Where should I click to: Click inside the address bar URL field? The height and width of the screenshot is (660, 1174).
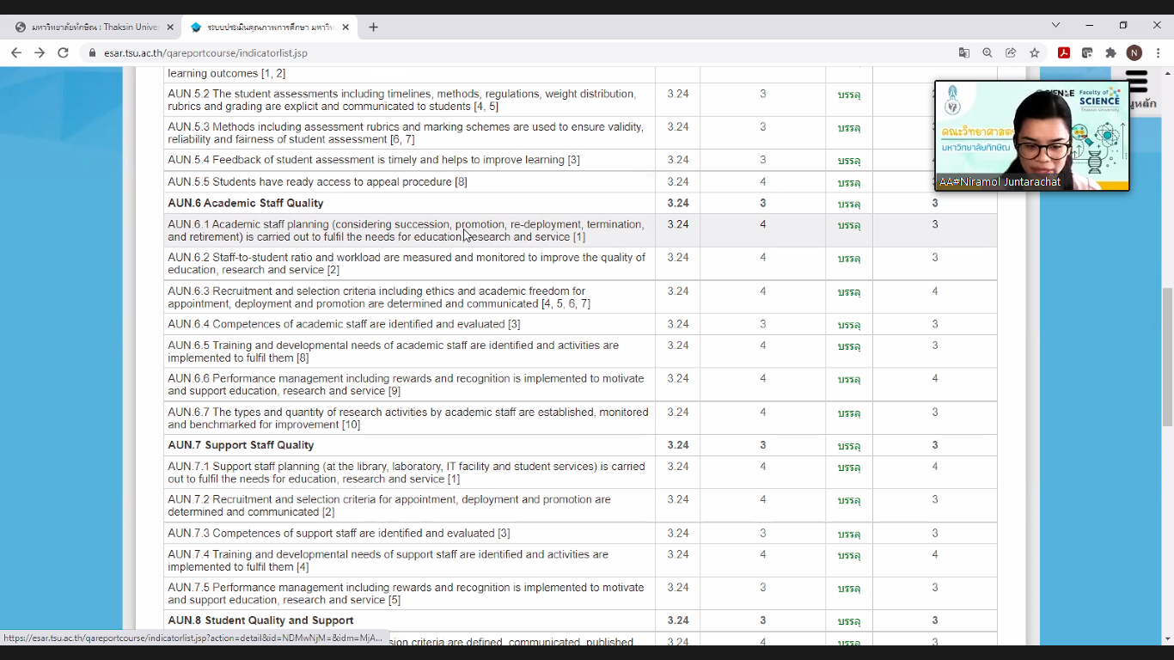258,52
